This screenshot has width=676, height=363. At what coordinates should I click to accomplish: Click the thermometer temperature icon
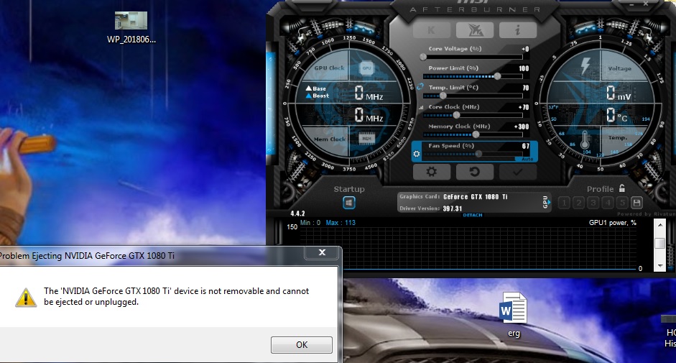pyautogui.click(x=585, y=140)
